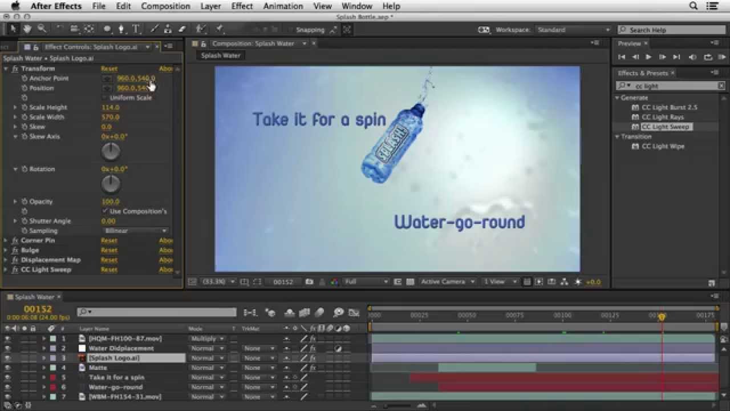The image size is (730, 411).
Task: Click the timeline Motion Blur enable icon
Action: tap(319, 313)
